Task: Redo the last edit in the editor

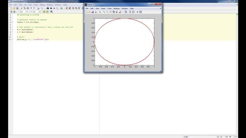Action: pos(34,8)
